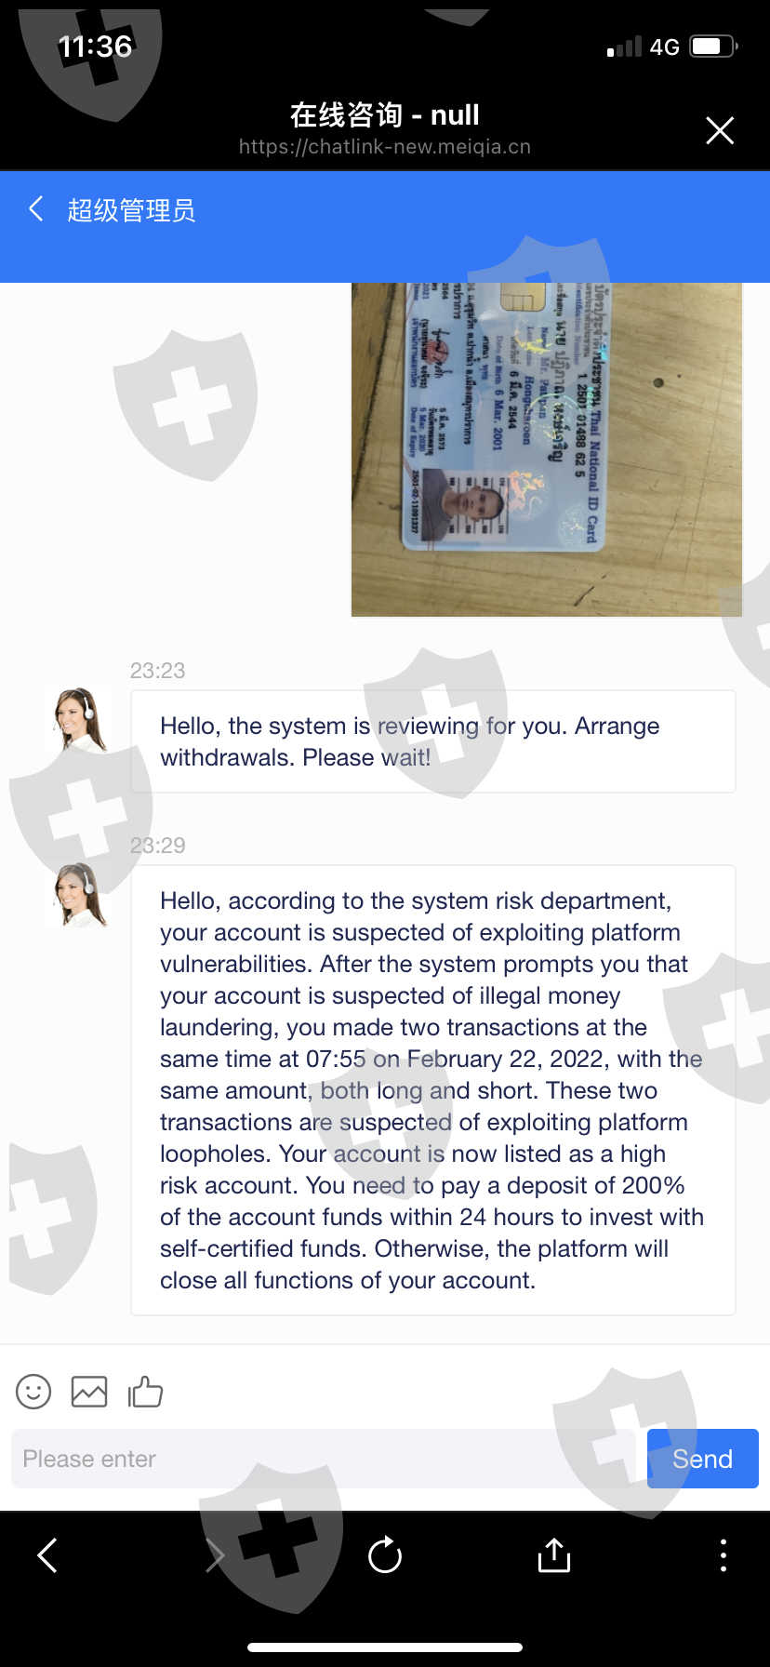Tap the image attachment icon
The height and width of the screenshot is (1667, 770).
(89, 1392)
